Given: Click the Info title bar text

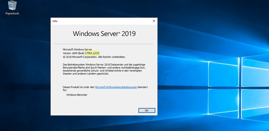Looking at the screenshot, I should pos(55,21).
